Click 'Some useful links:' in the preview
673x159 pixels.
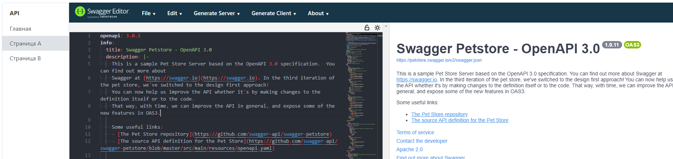(417, 102)
